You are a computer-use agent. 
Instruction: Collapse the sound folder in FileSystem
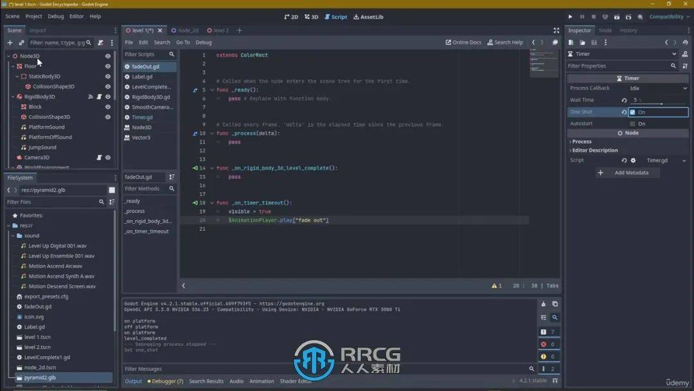pyautogui.click(x=12, y=236)
